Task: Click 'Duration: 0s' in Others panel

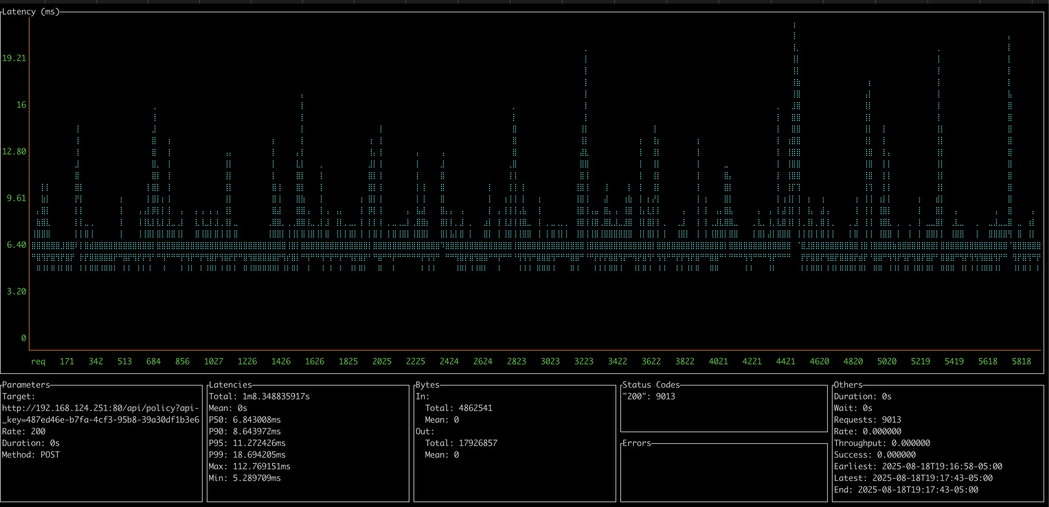Action: point(862,397)
